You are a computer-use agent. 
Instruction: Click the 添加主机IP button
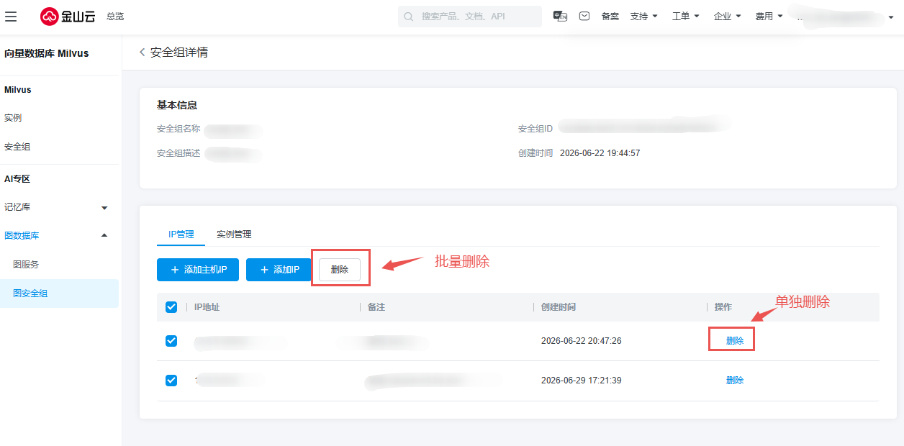coord(199,270)
